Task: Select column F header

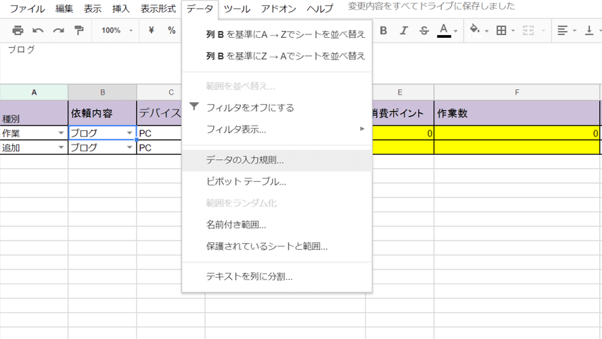Action: click(x=517, y=93)
